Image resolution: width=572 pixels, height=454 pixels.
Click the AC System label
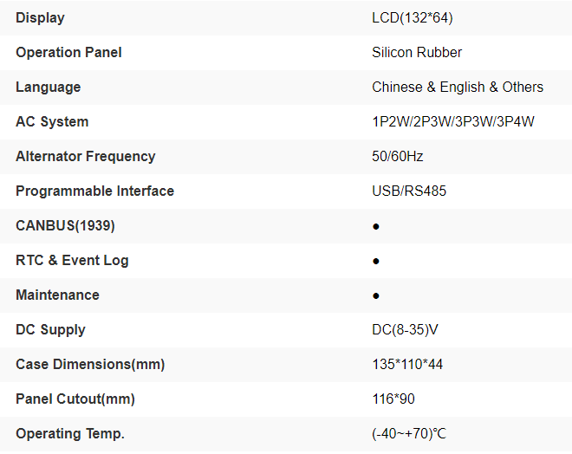coord(52,121)
